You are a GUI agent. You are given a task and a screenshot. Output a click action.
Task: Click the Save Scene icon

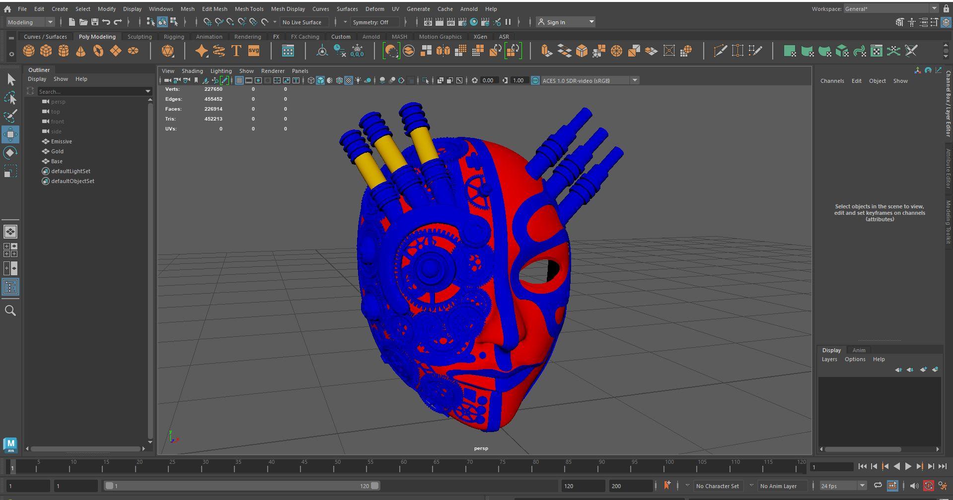point(94,22)
